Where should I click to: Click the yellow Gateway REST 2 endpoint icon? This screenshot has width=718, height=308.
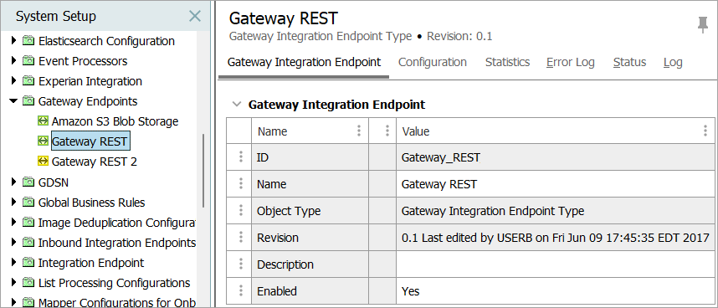pos(43,161)
